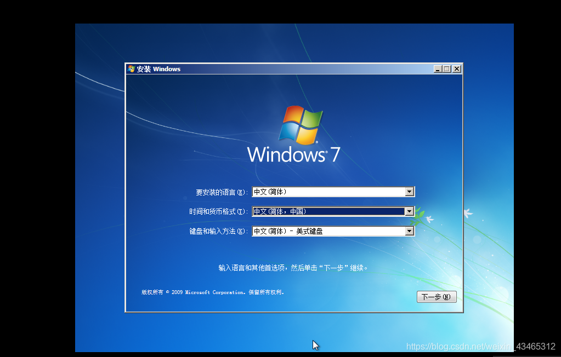Click the 版权所有 2009 Microsoft Corporation notice

(213, 292)
